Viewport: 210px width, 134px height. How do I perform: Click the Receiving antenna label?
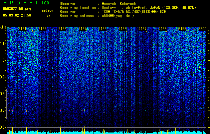[77, 16]
